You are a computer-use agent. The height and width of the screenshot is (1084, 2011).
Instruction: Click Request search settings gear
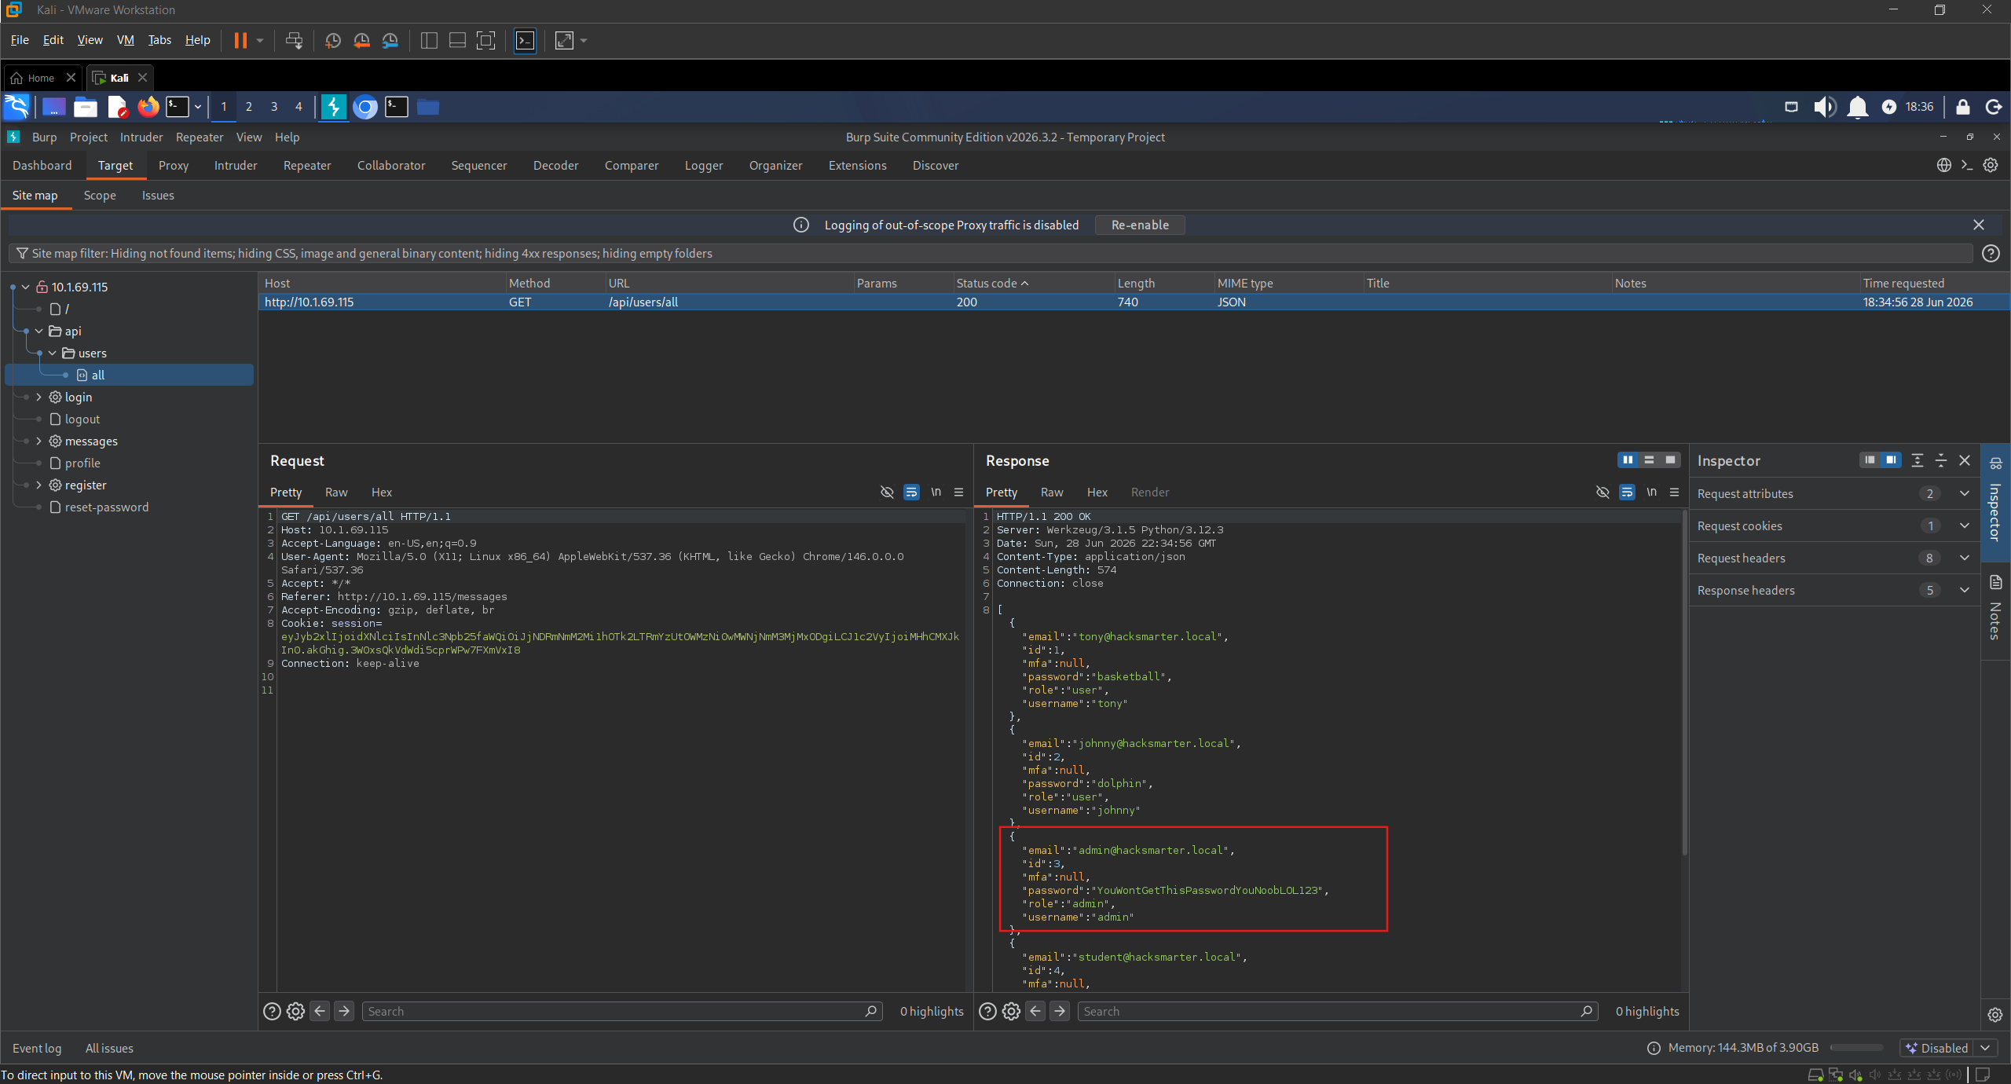point(295,1011)
